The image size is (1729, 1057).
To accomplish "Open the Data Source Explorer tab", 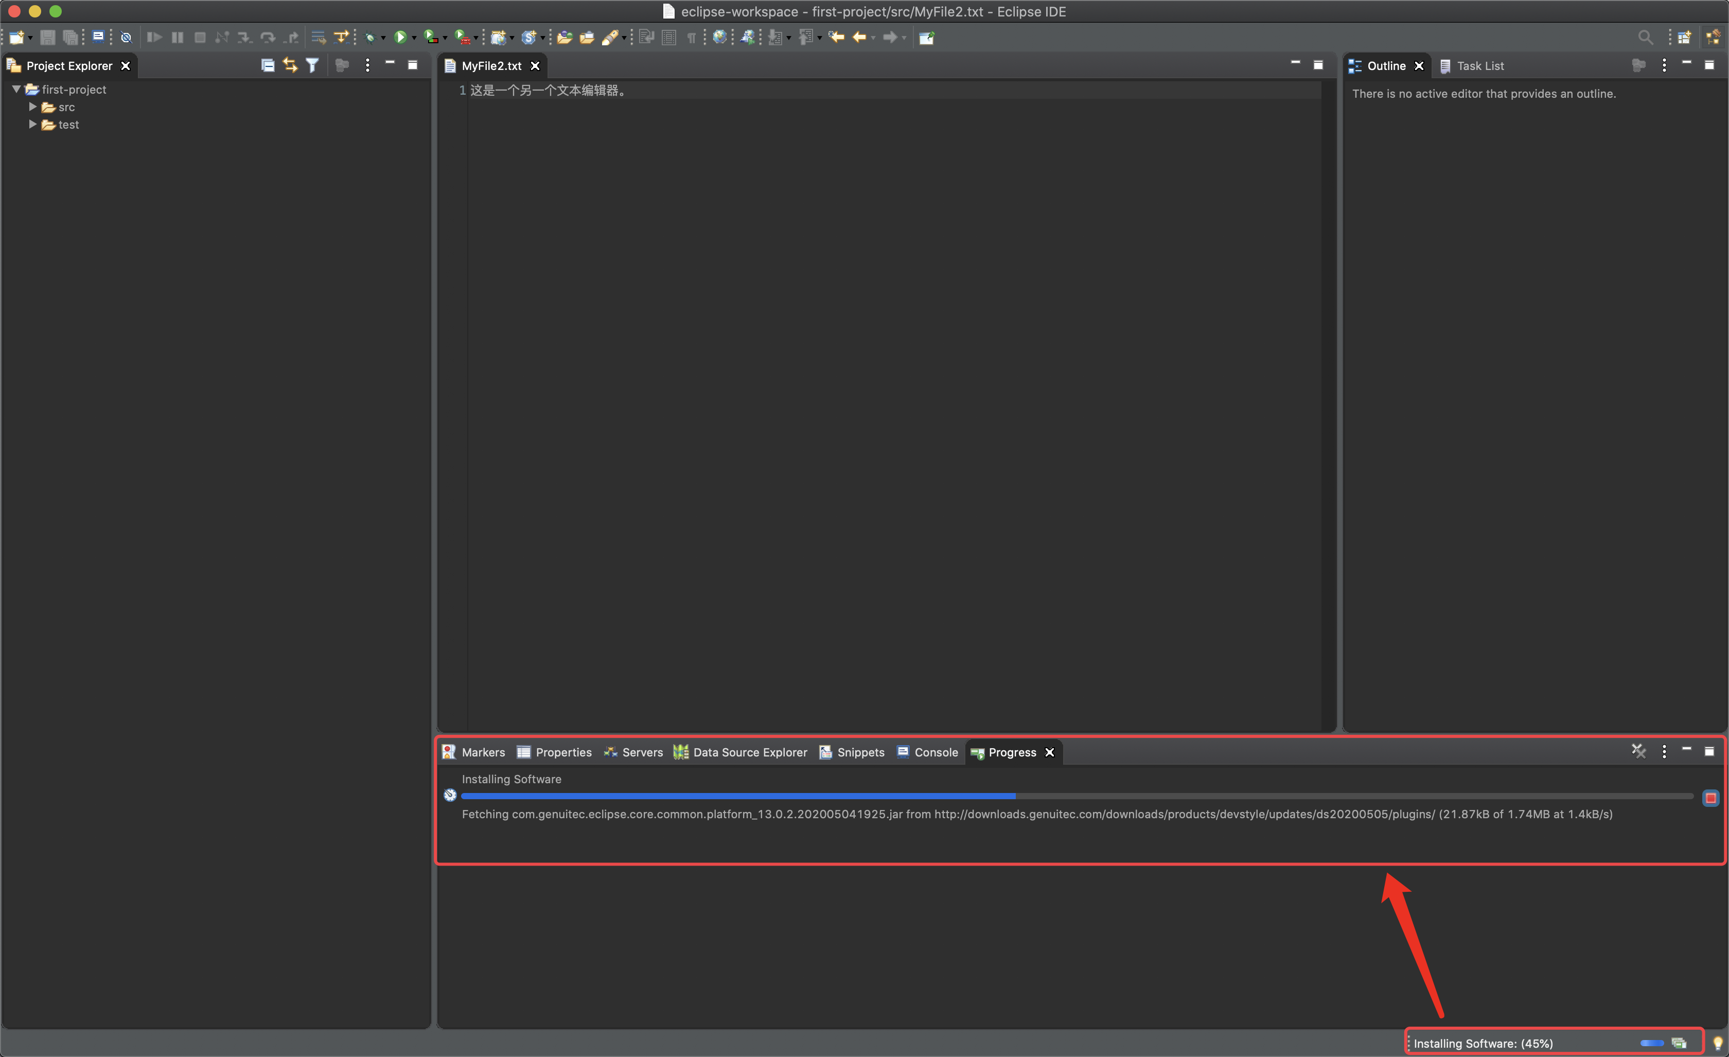I will [741, 752].
